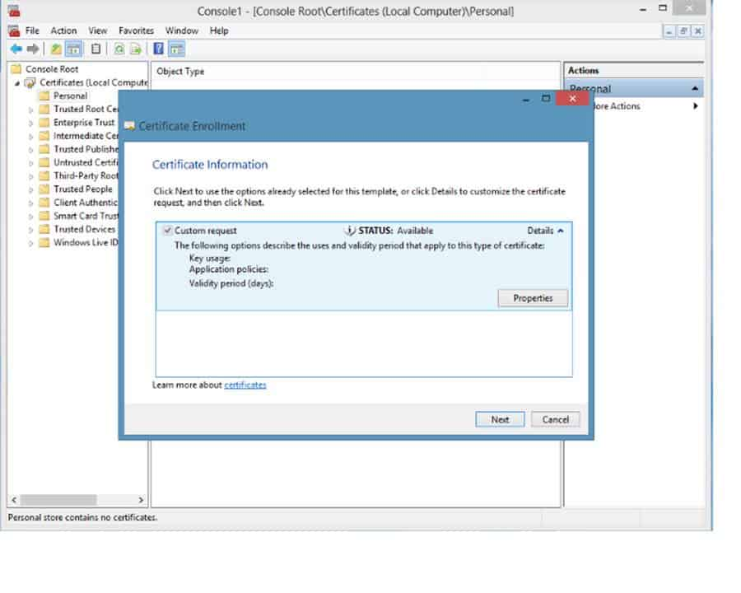This screenshot has width=741, height=593.
Task: Restore the inner MDI child window
Action: [x=683, y=31]
